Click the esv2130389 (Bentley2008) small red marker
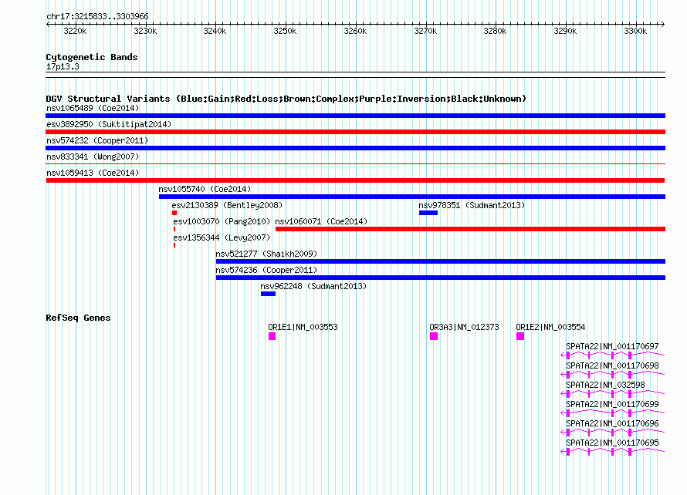The height and width of the screenshot is (495, 687). coord(174,213)
